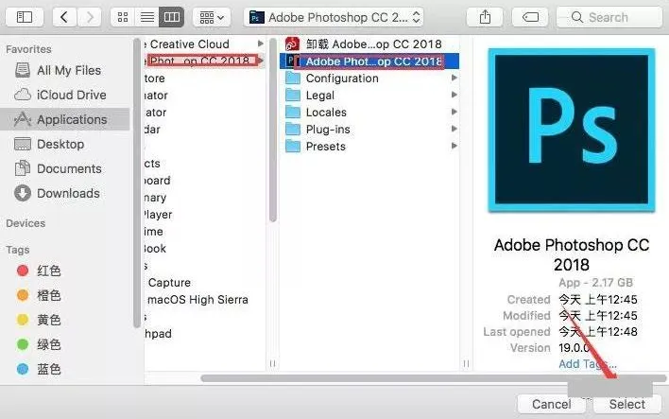
Task: Select the green tag 绿色
Action: (x=40, y=344)
